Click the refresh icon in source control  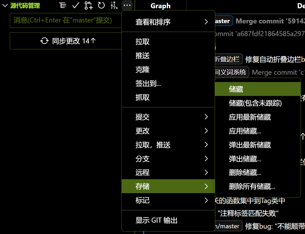[x=101, y=5]
